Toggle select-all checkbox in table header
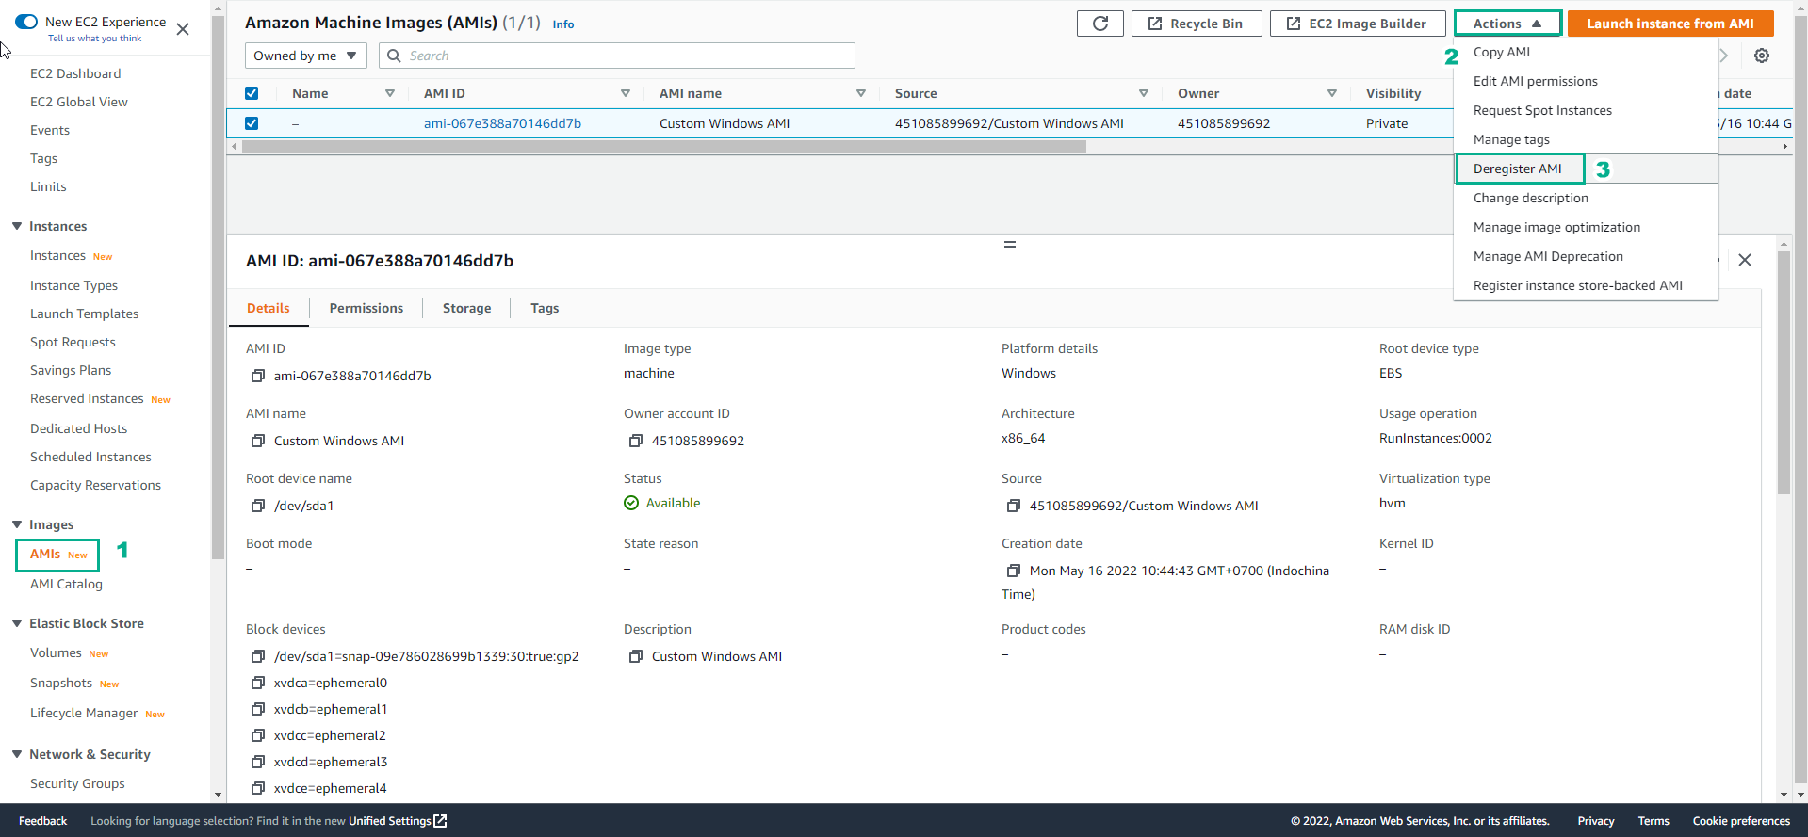Image resolution: width=1808 pixels, height=837 pixels. 252,93
